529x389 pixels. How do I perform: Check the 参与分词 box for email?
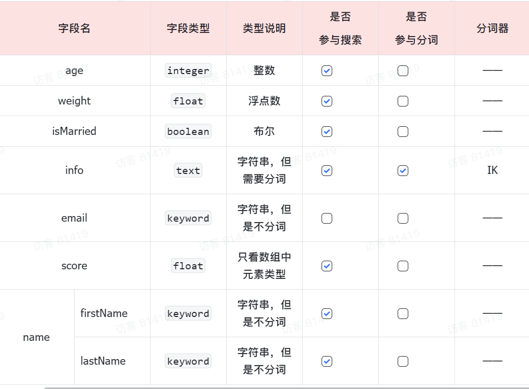[403, 219]
